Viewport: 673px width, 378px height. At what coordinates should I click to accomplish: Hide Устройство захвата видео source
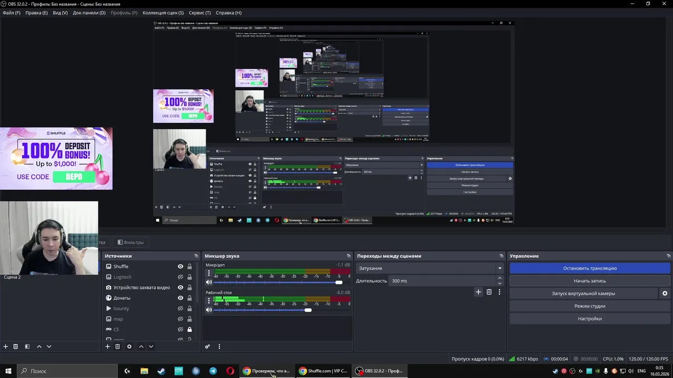(180, 288)
